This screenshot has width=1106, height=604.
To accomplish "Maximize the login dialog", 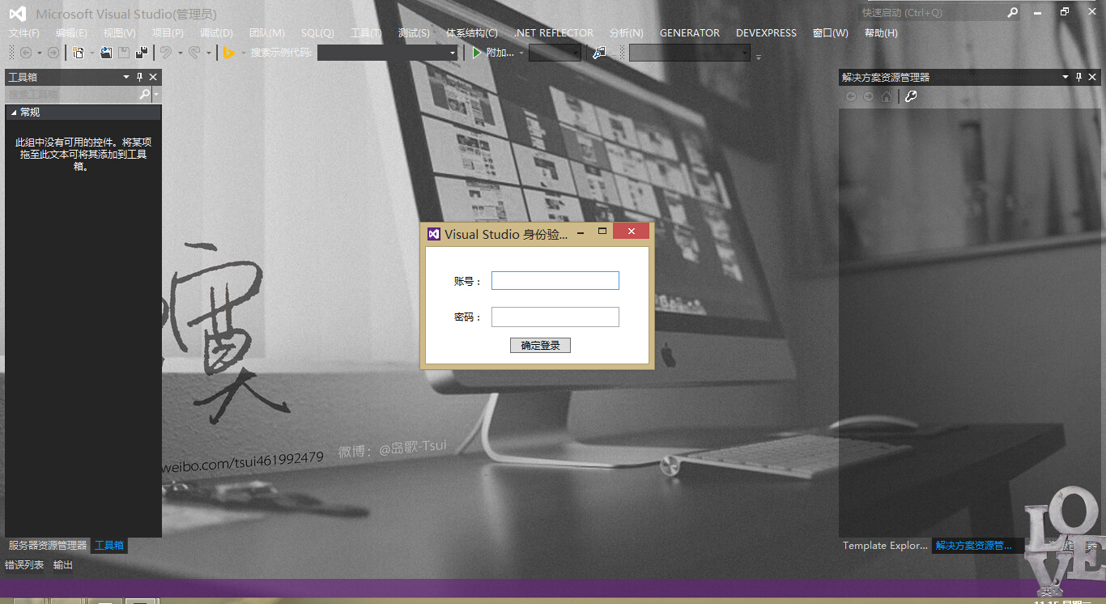I will coord(602,232).
